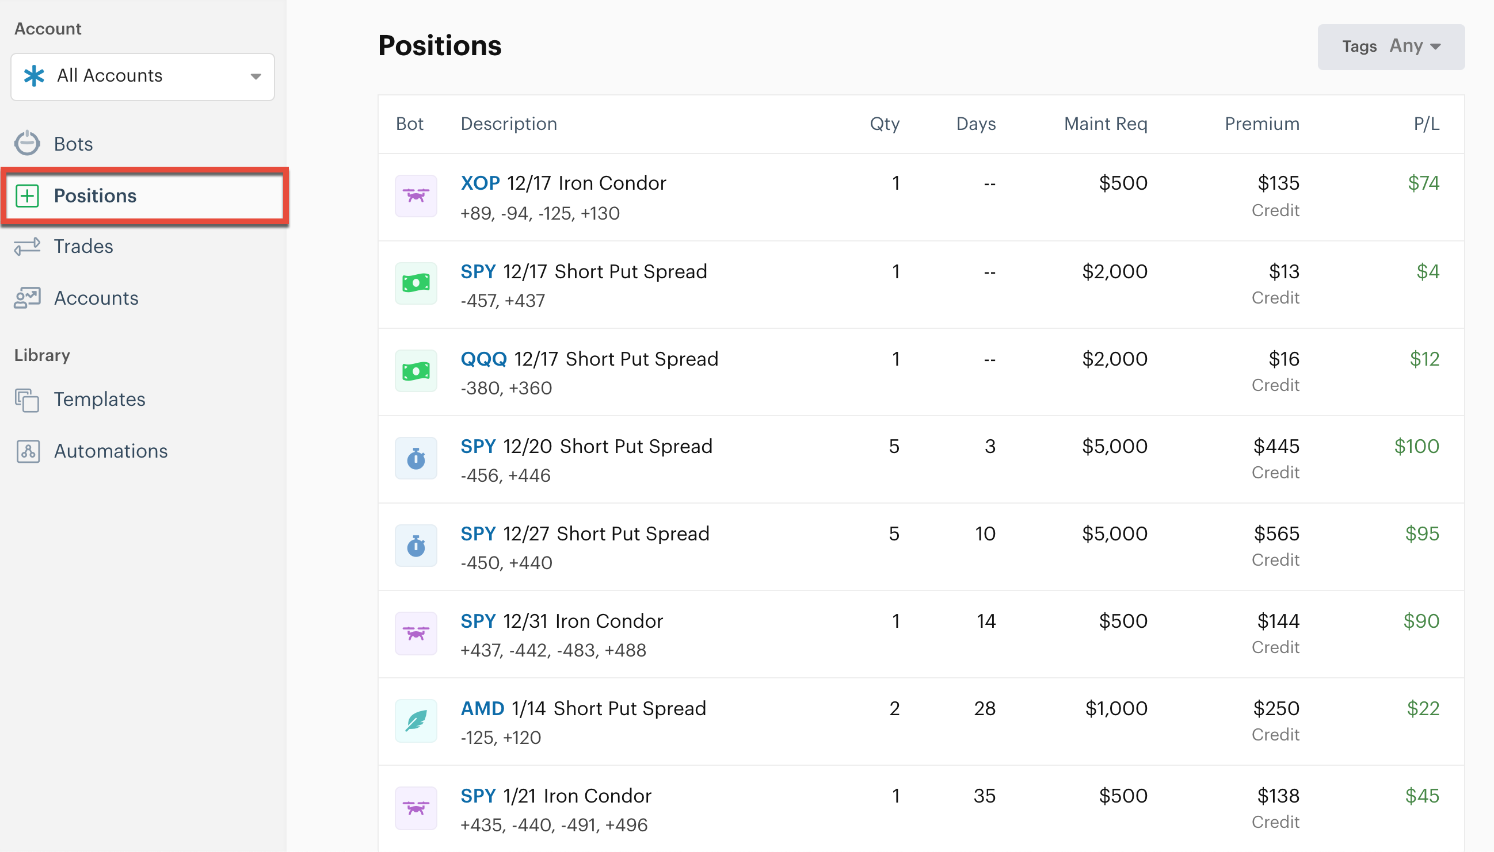This screenshot has height=852, width=1494.
Task: Click the Maint Req column header
Action: [x=1105, y=124]
